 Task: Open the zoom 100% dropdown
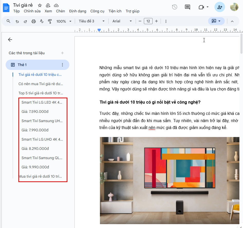coord(64,21)
